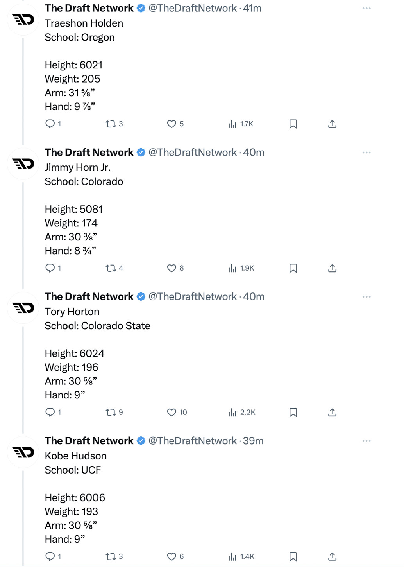
Task: Click The Draft Network avatar beside Tory Horton tweet
Action: coord(23,308)
